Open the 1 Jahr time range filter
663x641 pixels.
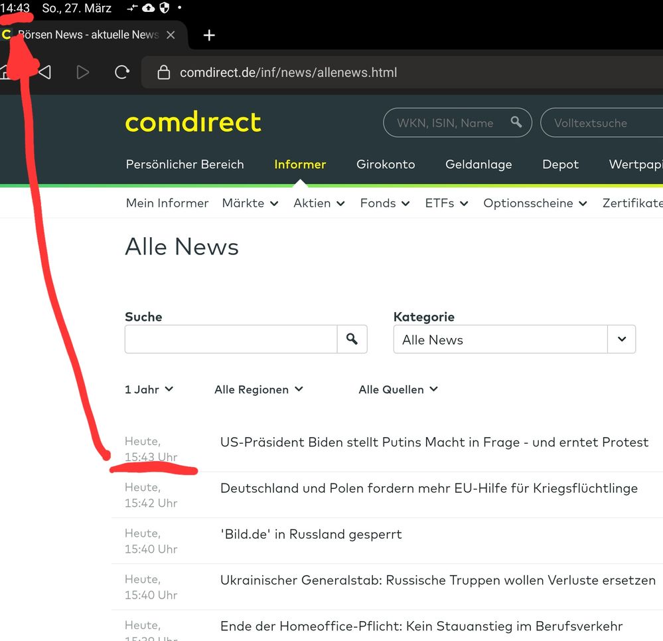[x=149, y=389]
